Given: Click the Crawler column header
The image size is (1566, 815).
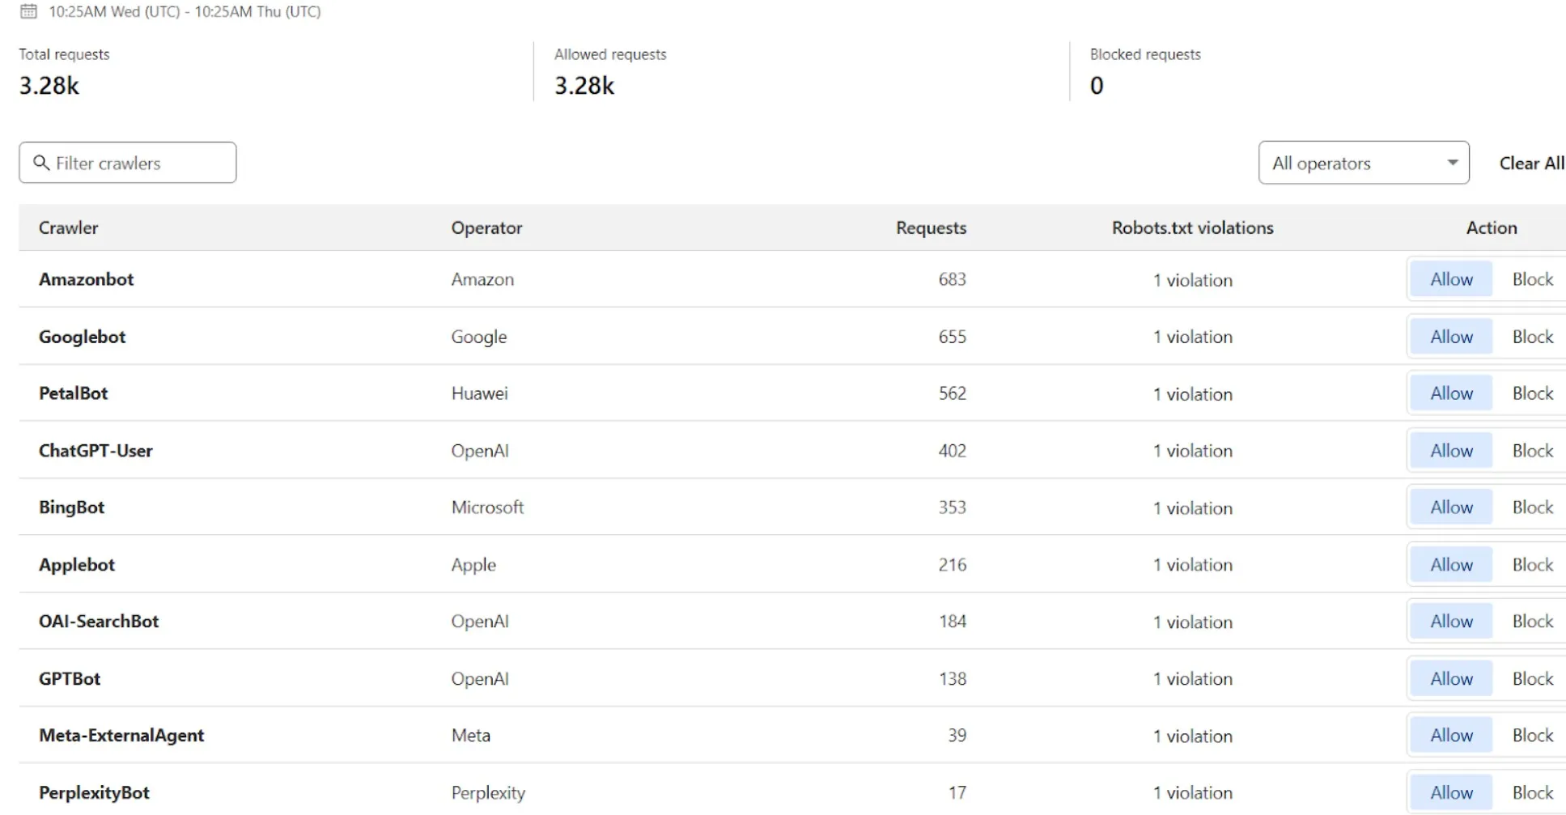Looking at the screenshot, I should (68, 227).
